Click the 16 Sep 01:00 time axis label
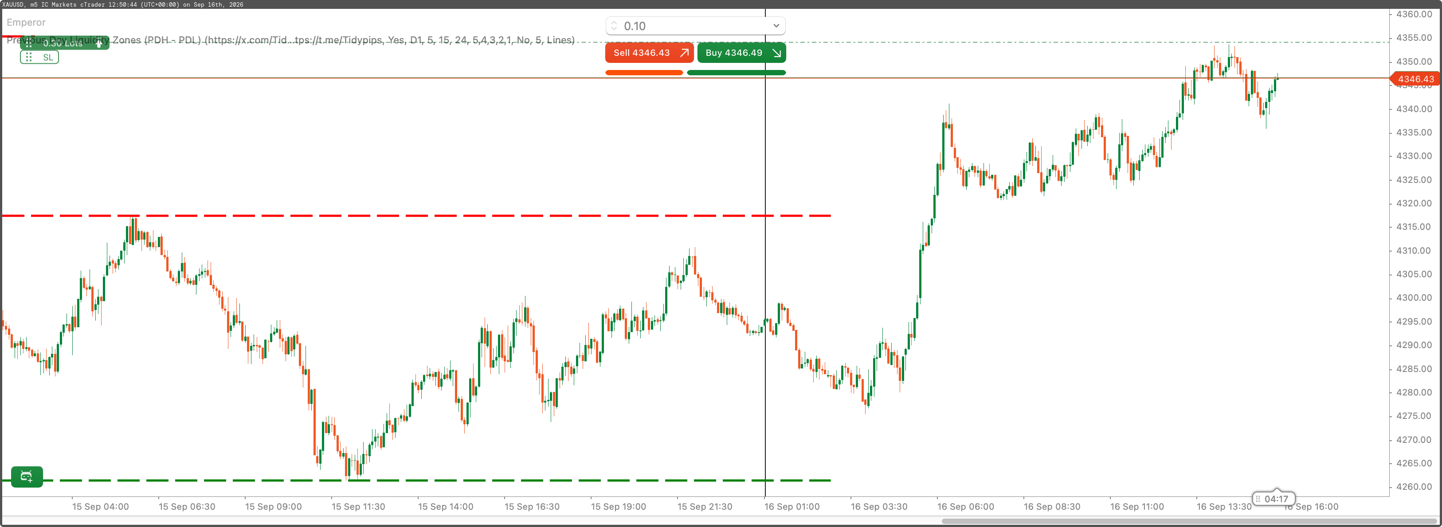The image size is (1442, 527). [x=792, y=506]
